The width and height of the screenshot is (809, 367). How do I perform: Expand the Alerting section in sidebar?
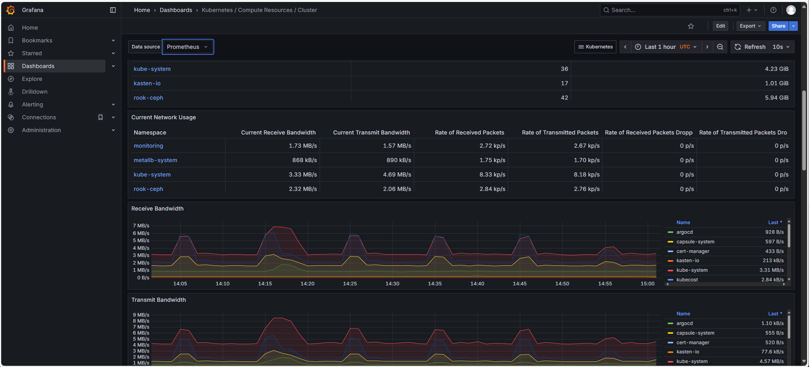click(113, 104)
